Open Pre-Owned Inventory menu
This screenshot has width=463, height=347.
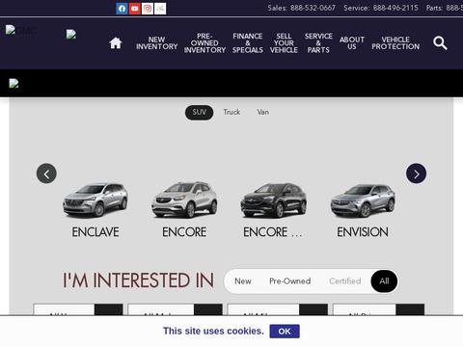[x=204, y=43]
